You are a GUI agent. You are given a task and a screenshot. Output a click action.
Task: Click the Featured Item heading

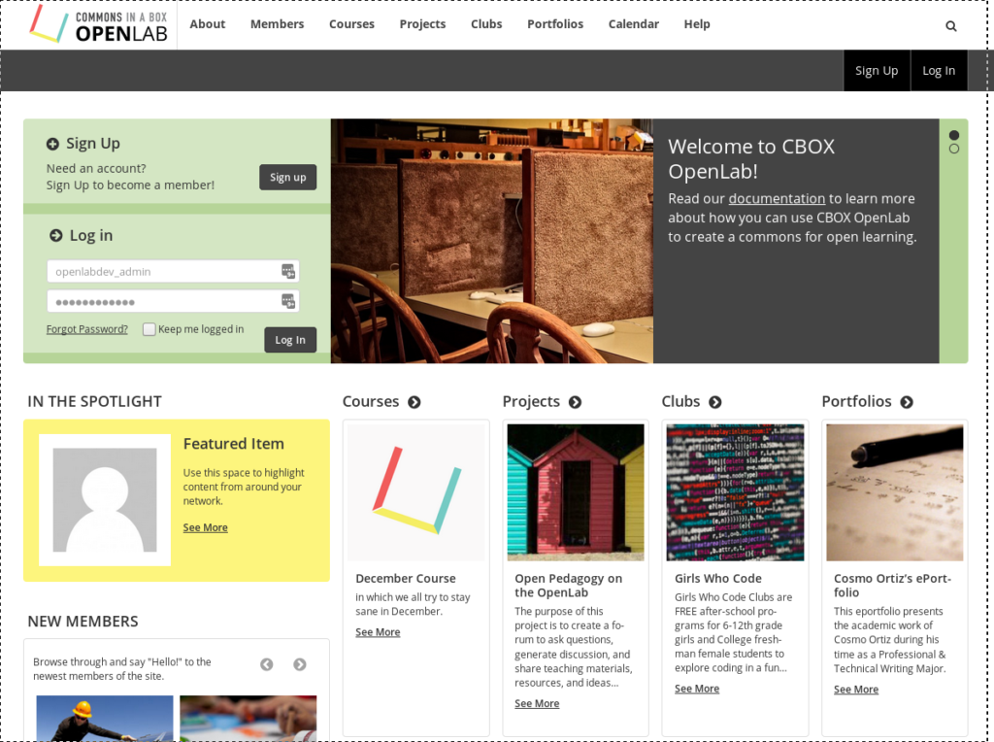233,444
